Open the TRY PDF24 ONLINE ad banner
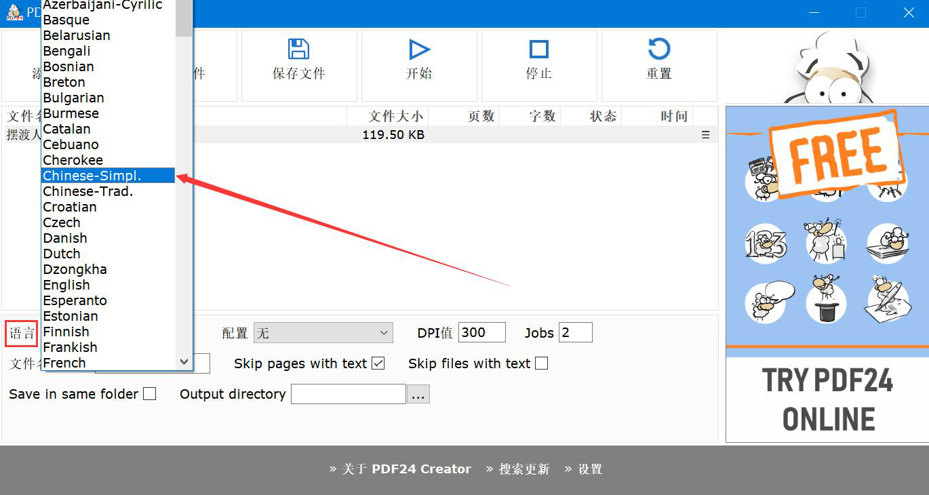929x495 pixels. point(827,273)
